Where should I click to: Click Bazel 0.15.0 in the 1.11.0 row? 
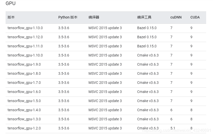[147, 46]
